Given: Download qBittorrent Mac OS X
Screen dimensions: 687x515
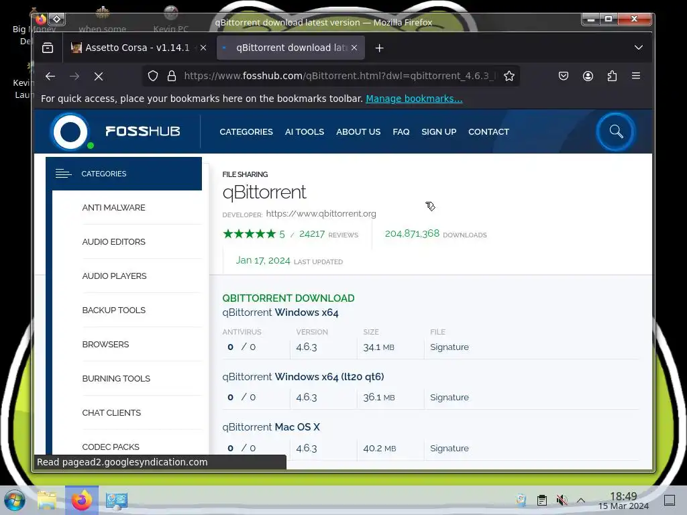Looking at the screenshot, I should point(271,427).
